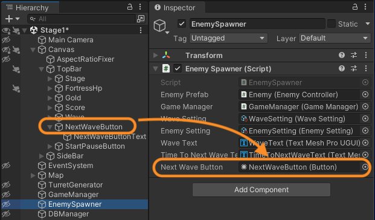
Task: Click the EnemySpawner name field
Action: [x=257, y=24]
